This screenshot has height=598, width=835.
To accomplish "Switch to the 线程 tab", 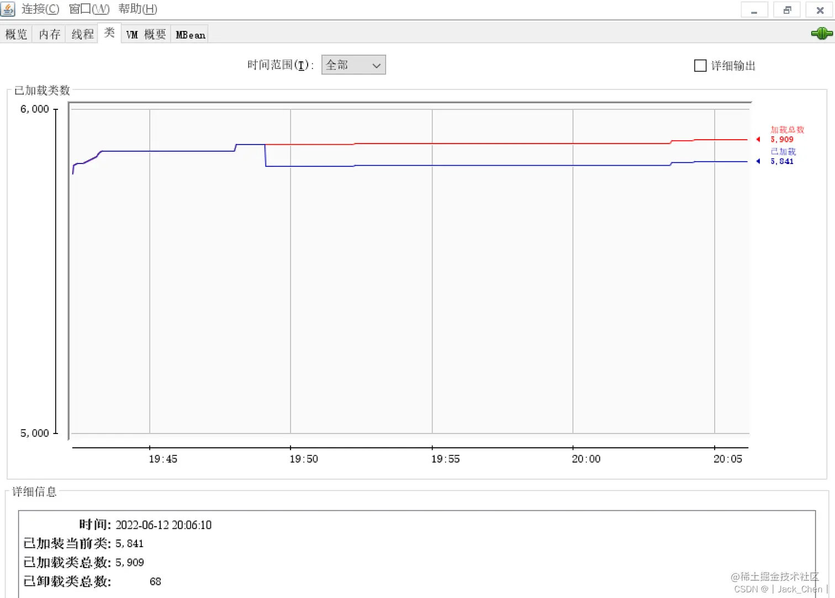I will click(x=82, y=34).
